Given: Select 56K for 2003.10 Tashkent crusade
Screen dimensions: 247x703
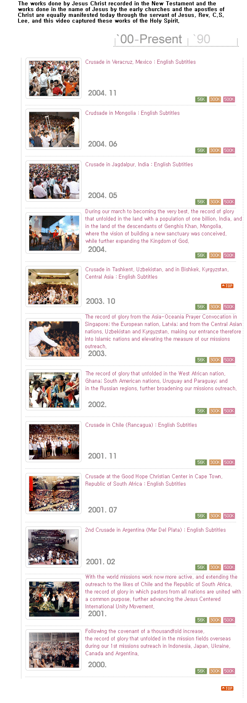Looking at the screenshot, I should tap(201, 307).
